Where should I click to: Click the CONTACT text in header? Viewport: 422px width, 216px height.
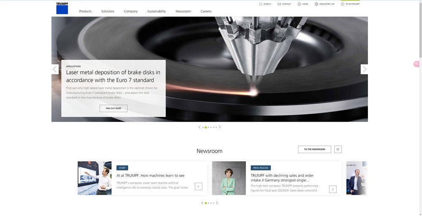click(x=287, y=4)
